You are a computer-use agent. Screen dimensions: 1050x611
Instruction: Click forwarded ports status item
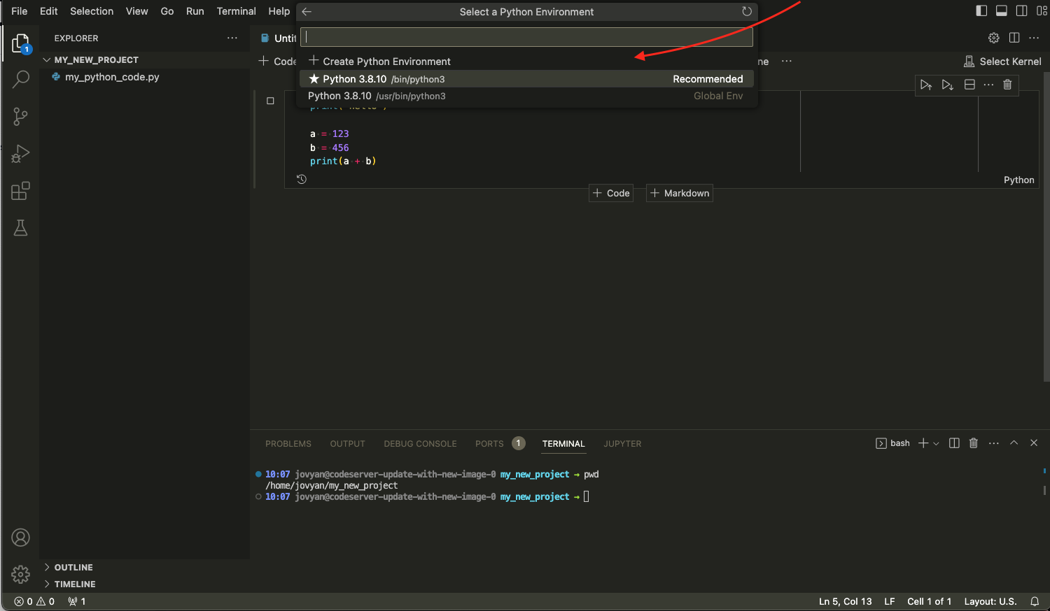(77, 601)
